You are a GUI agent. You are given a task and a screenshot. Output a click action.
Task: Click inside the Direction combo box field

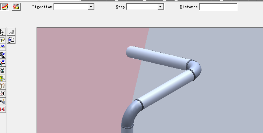[71, 7]
